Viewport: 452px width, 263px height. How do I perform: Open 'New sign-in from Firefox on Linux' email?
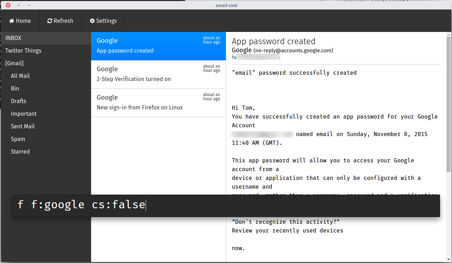(158, 103)
